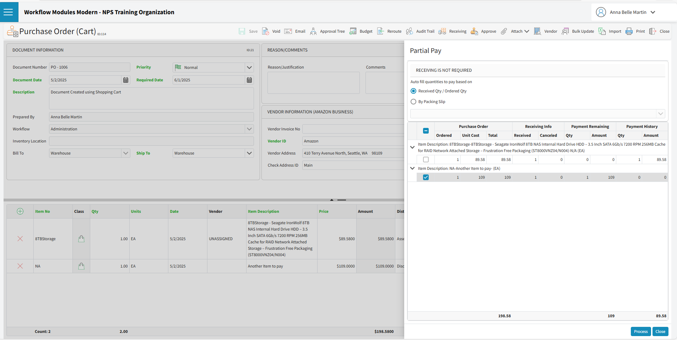Open the Priority dropdown
This screenshot has width=677, height=340.
coord(249,68)
